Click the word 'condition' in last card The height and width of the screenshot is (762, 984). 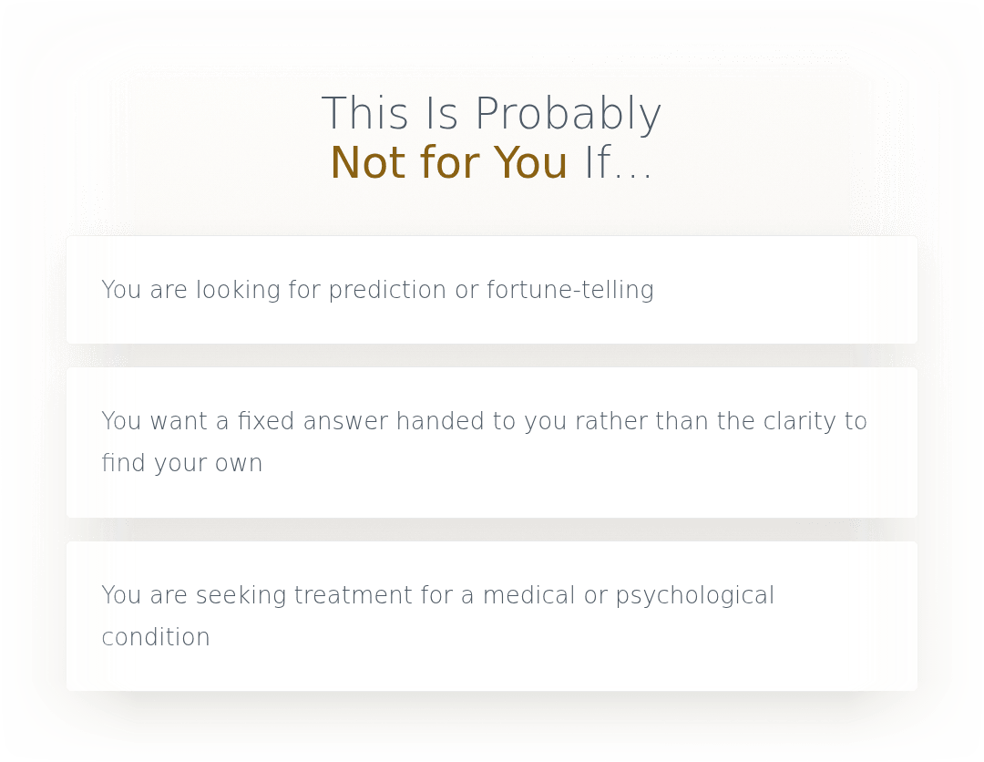(156, 637)
